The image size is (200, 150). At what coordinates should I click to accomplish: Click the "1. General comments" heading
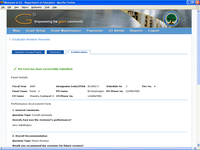coord(26,110)
